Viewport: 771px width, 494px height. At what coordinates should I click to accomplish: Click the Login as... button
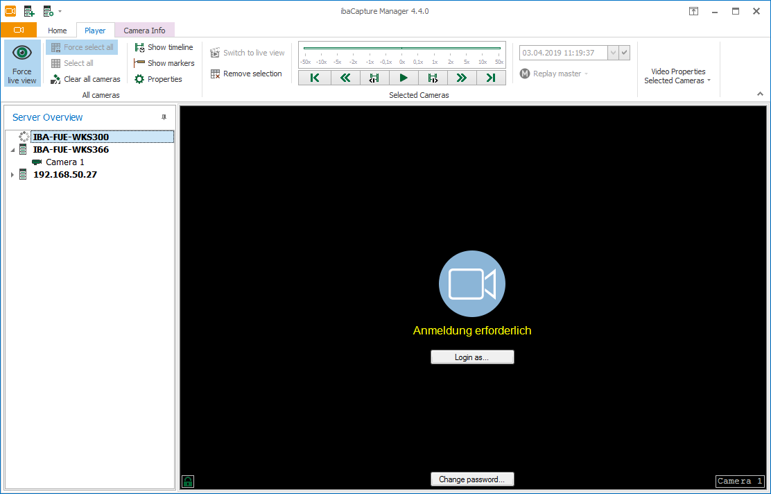(472, 357)
